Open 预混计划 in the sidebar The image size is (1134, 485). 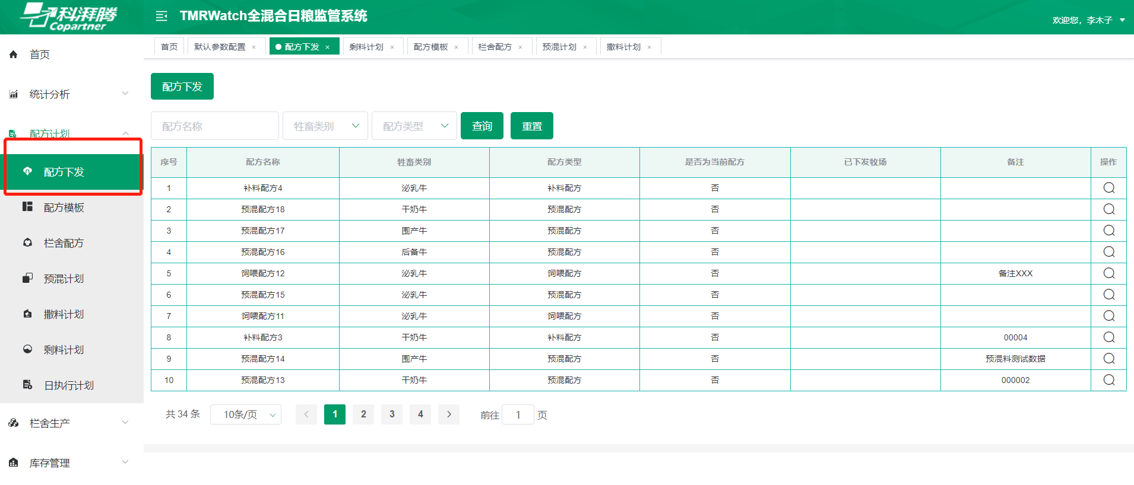tap(64, 279)
